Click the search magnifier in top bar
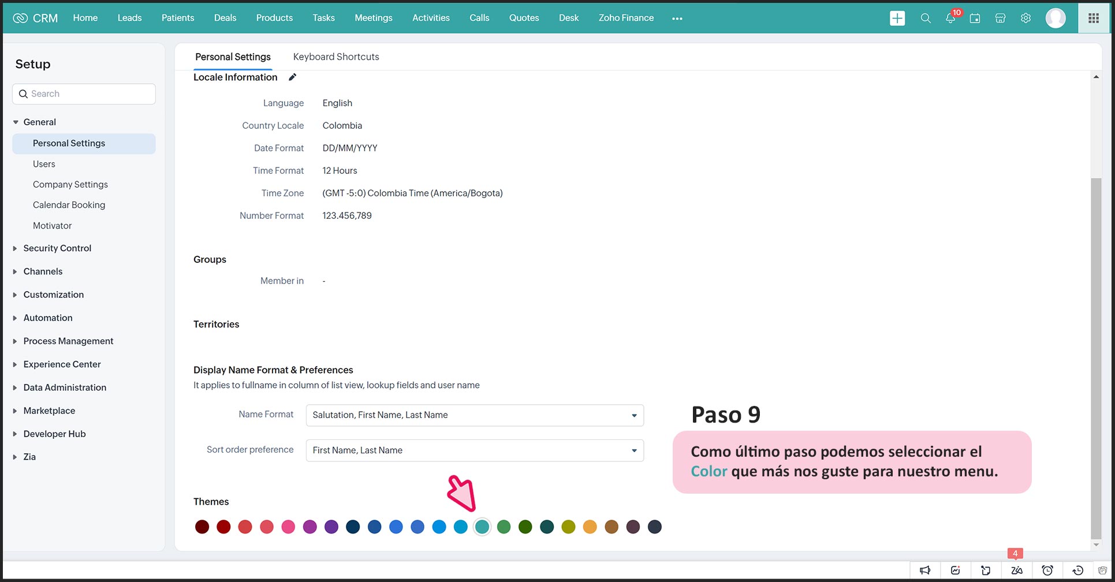This screenshot has height=582, width=1115. (x=925, y=18)
